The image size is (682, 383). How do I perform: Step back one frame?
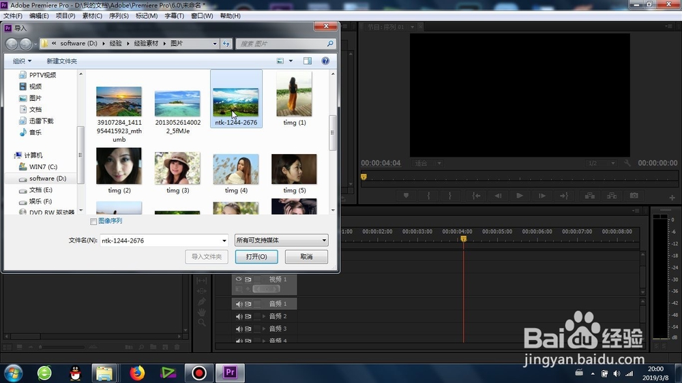[x=498, y=196]
